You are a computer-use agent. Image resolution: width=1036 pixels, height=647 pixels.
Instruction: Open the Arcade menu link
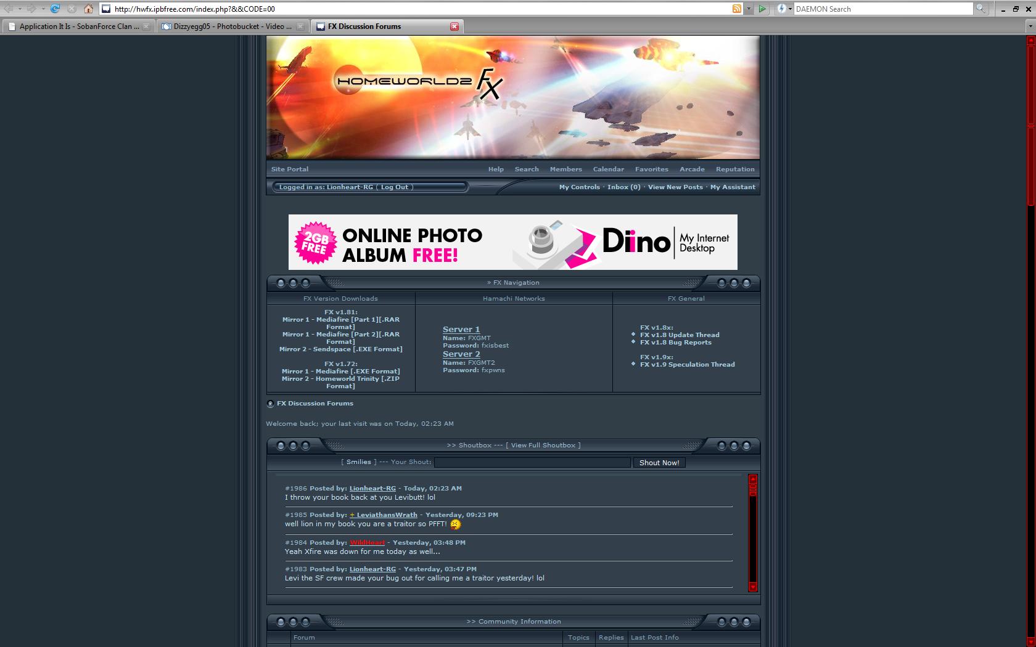pyautogui.click(x=692, y=169)
